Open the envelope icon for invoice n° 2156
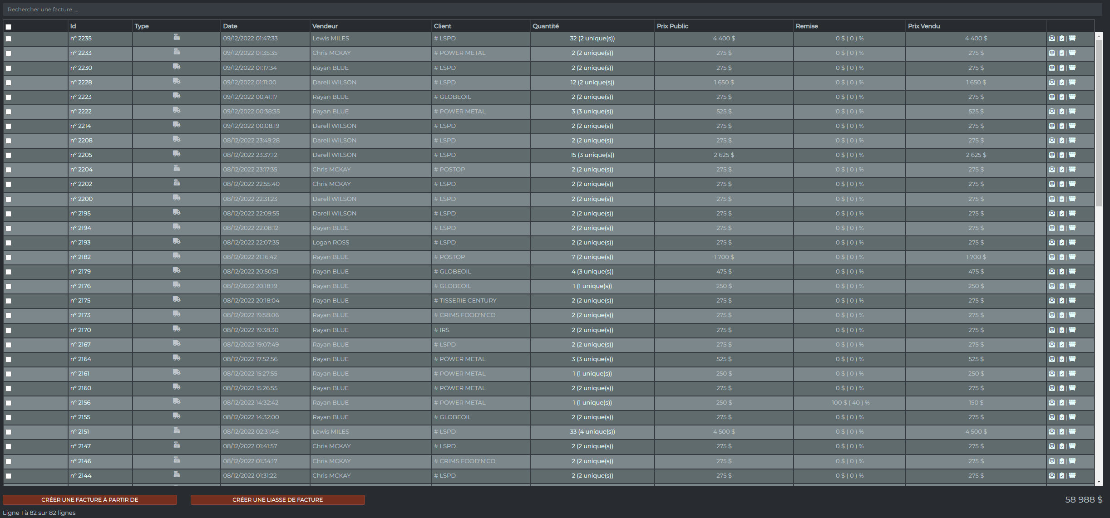This screenshot has height=518, width=1110. (1051, 402)
